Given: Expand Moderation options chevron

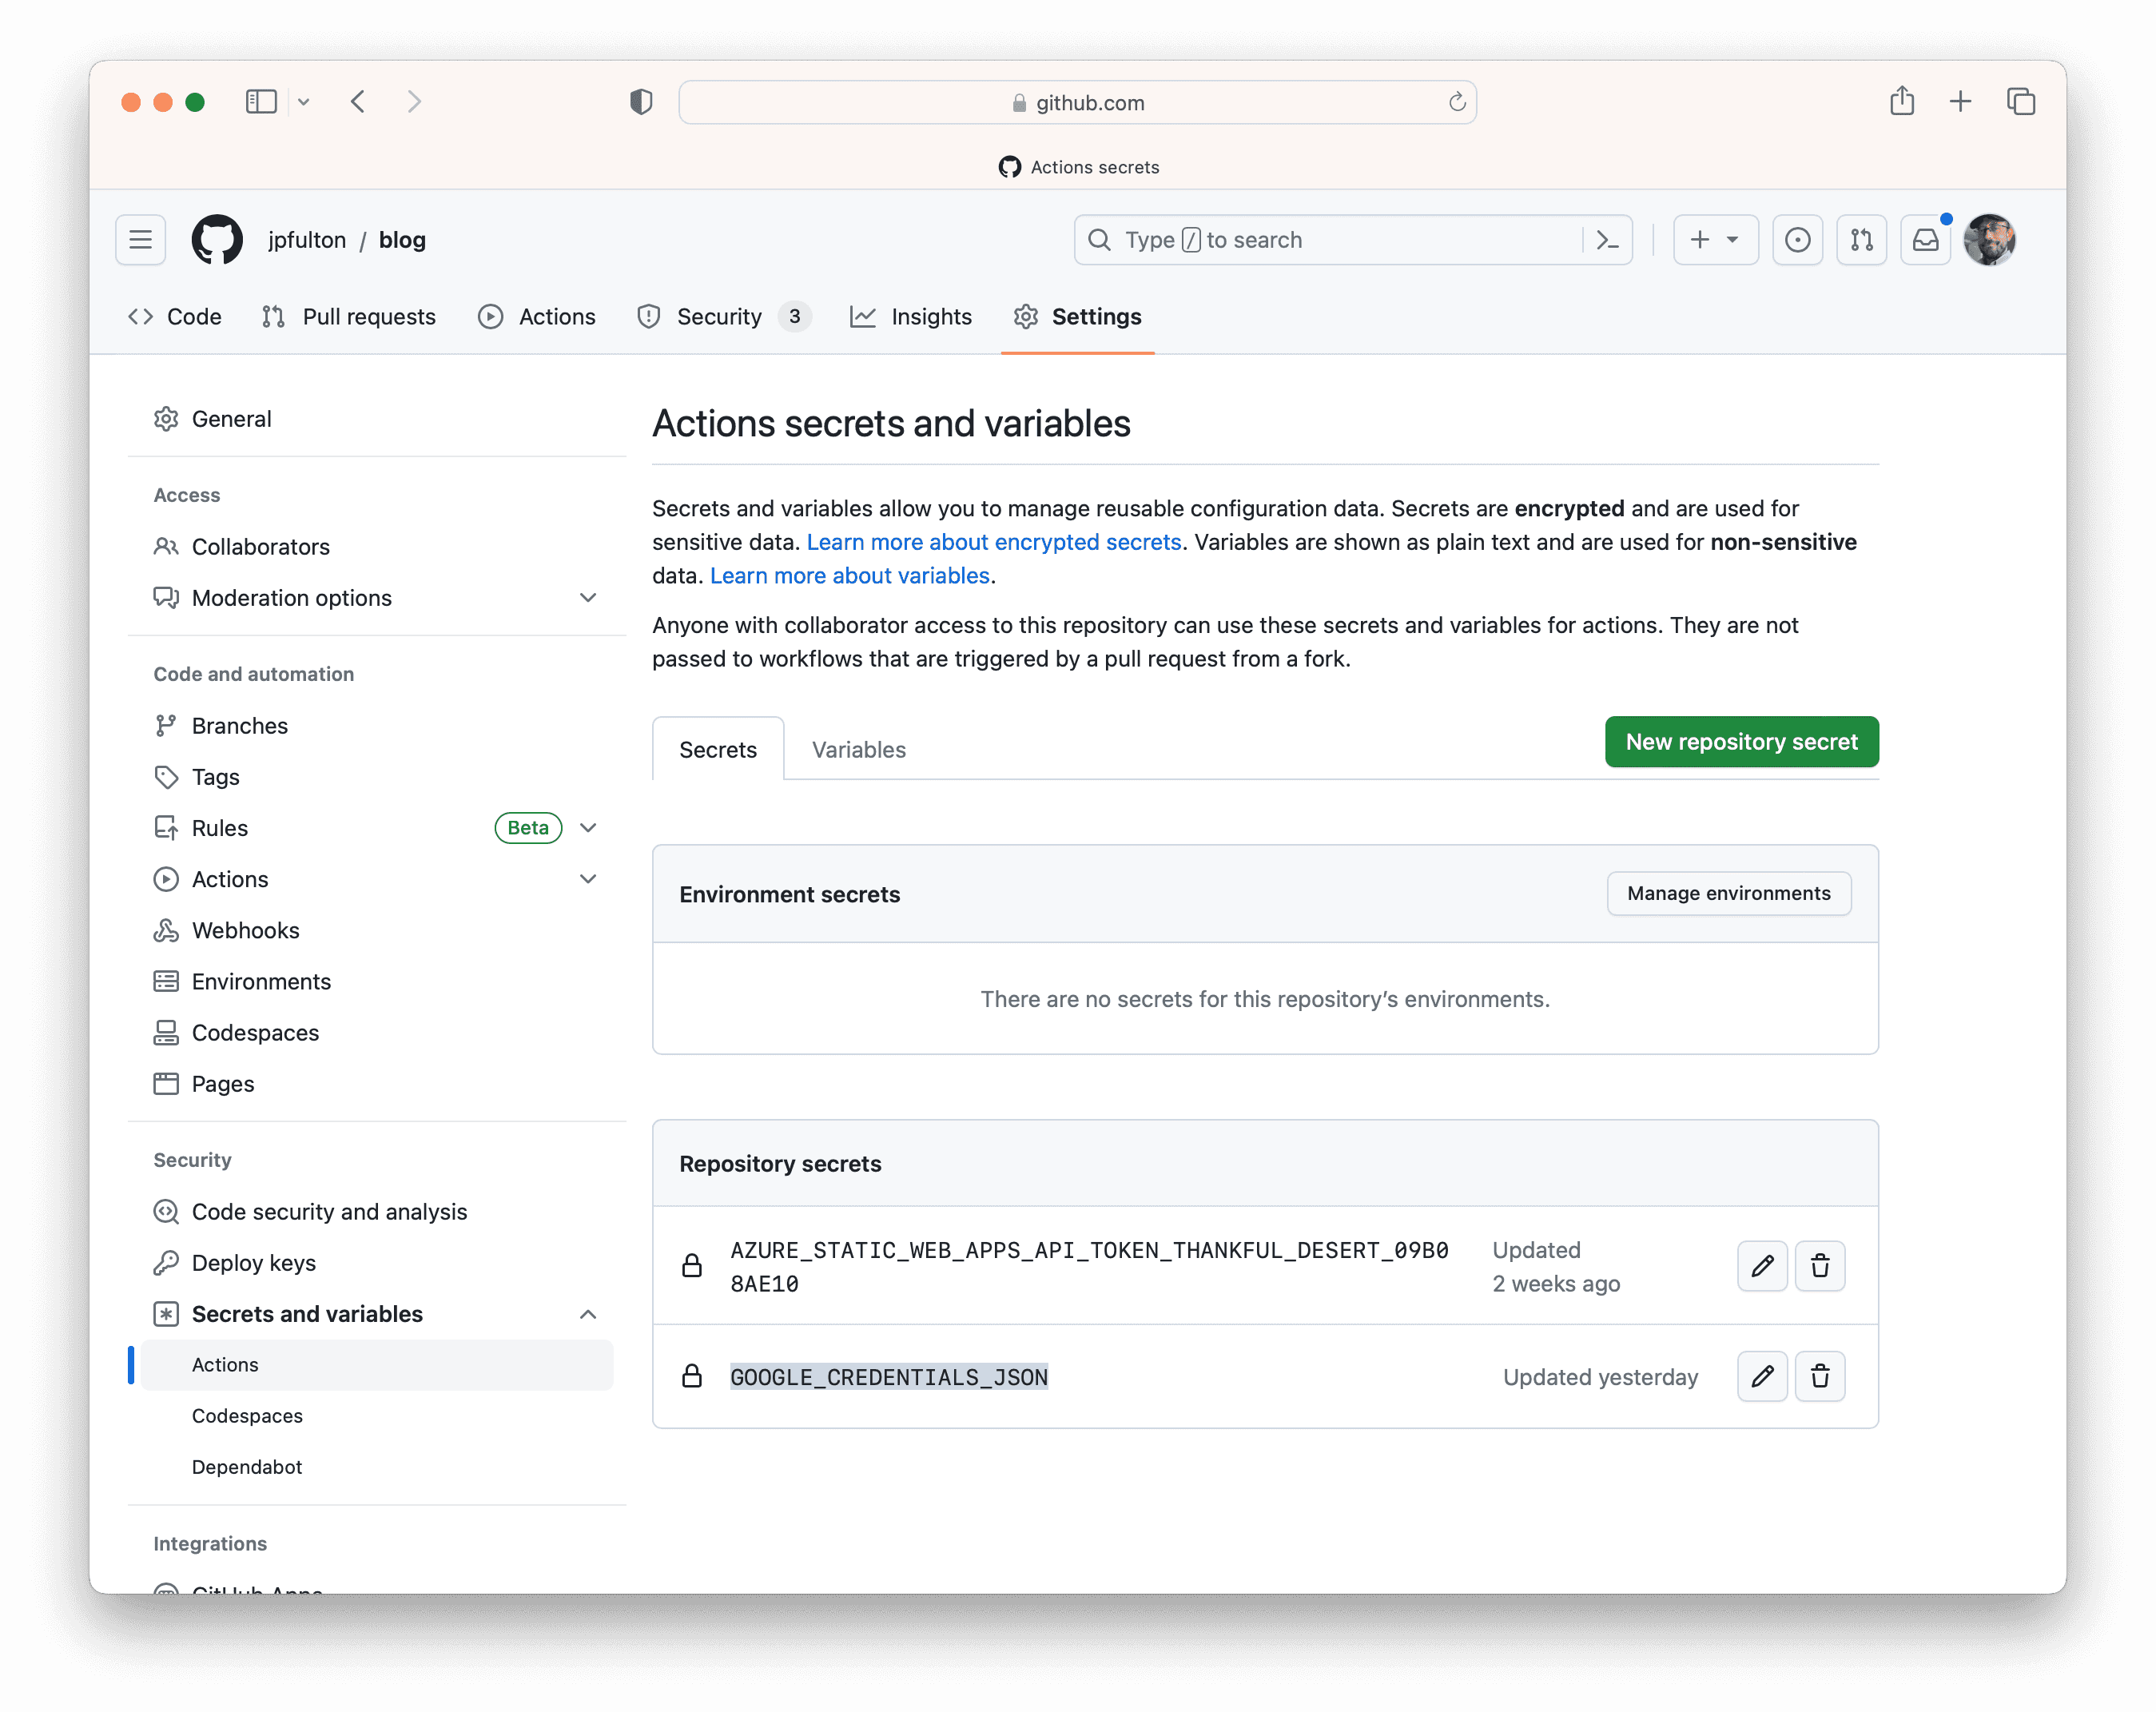Looking at the screenshot, I should point(588,598).
